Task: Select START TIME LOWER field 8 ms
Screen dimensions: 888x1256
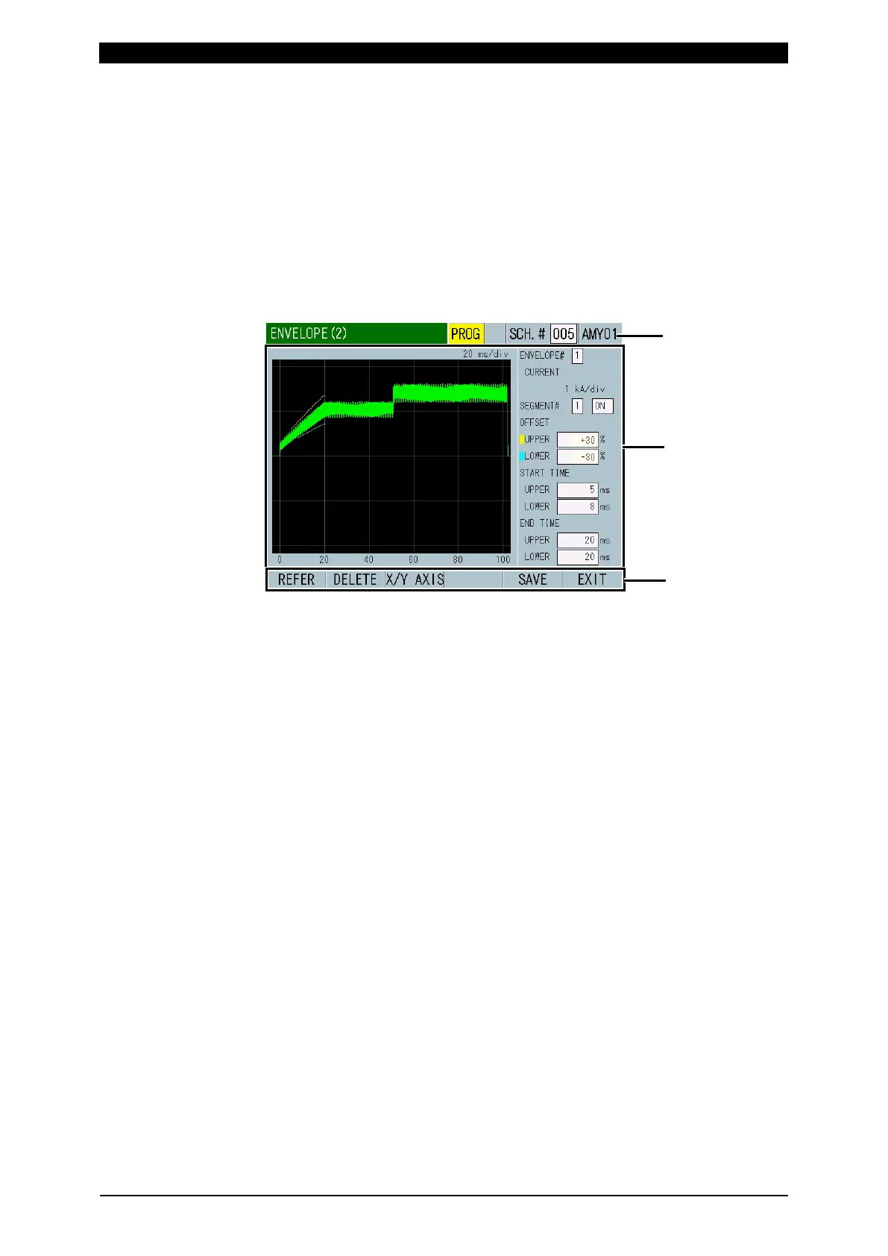Action: click(x=578, y=506)
